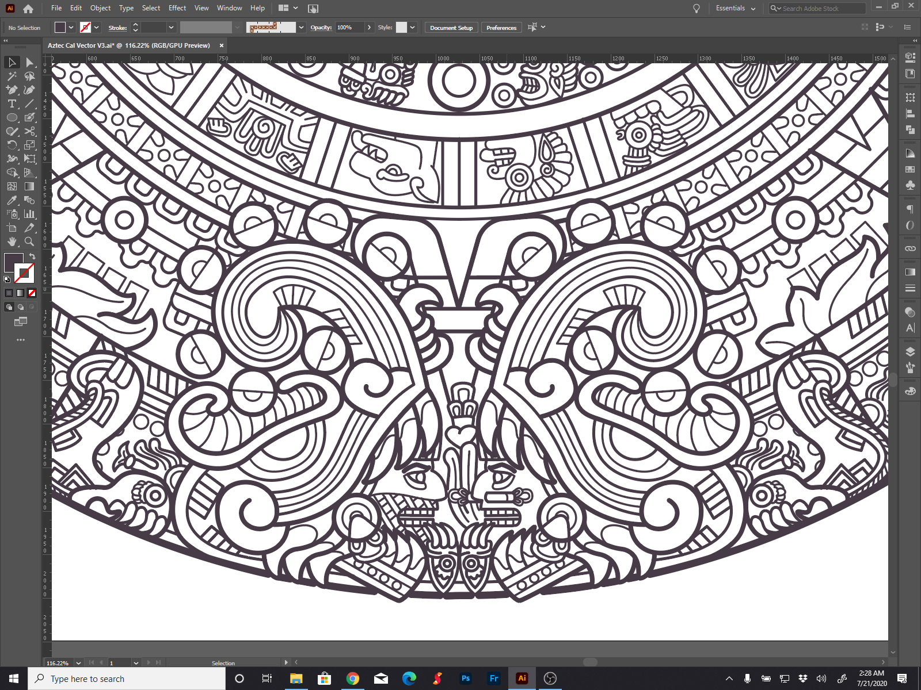
Task: Open the Select menu
Action: click(151, 8)
